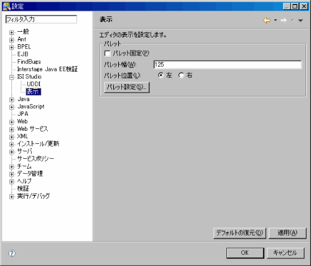
Task: Close the 設定 dialog window
Action: click(304, 6)
